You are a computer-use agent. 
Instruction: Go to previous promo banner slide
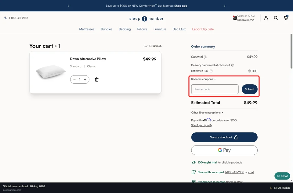[68, 6]
